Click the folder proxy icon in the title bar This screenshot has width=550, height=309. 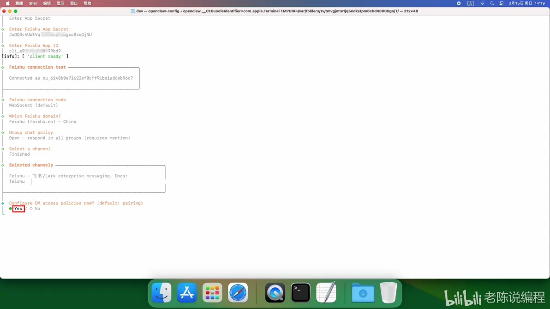click(x=132, y=11)
